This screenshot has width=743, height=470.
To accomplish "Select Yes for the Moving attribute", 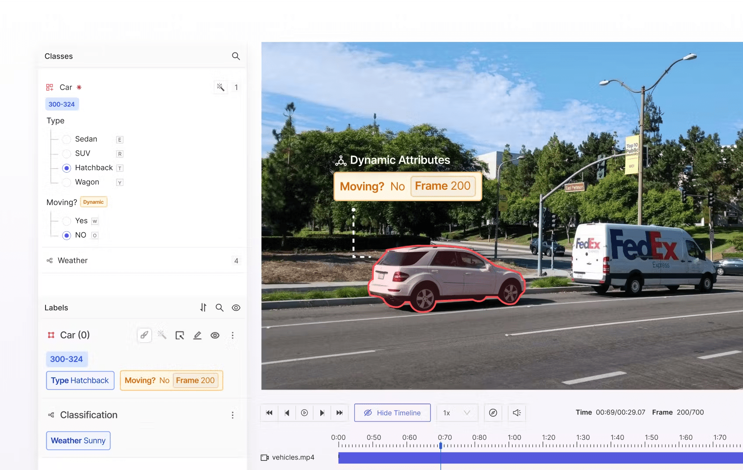I will [x=67, y=221].
